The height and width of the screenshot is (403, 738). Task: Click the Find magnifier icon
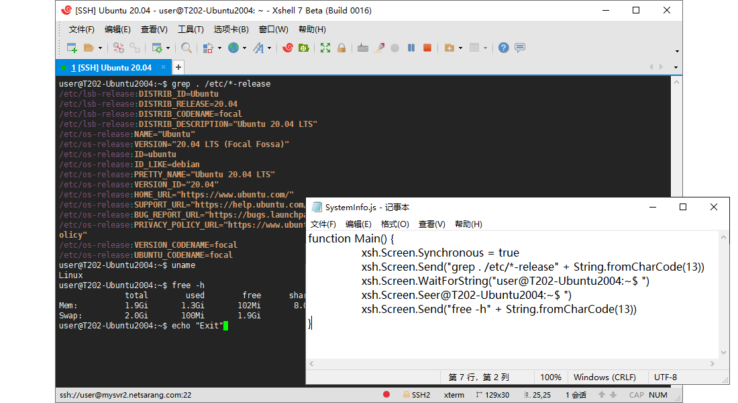[187, 48]
